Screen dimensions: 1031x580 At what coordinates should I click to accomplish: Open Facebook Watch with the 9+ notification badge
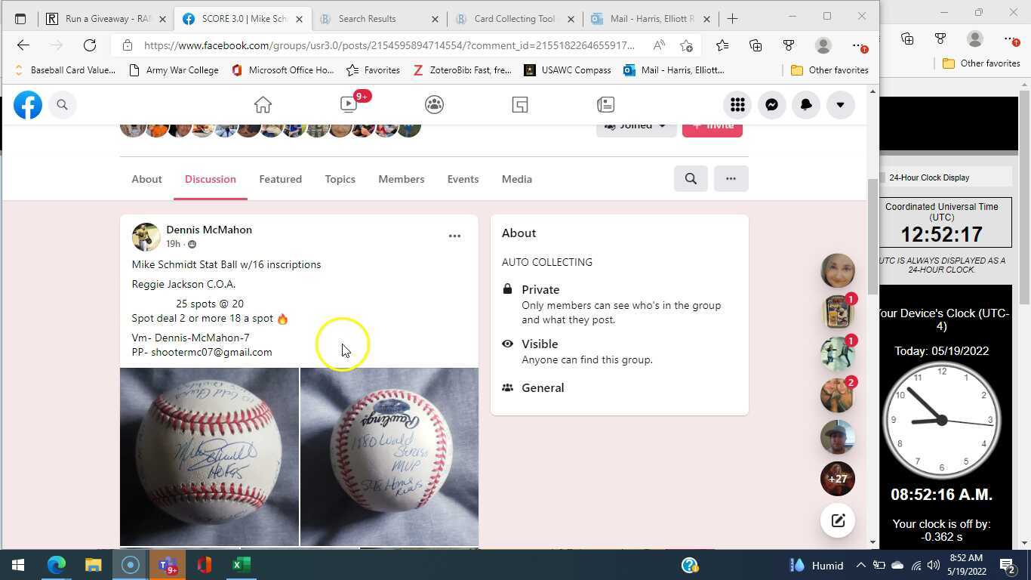point(348,104)
